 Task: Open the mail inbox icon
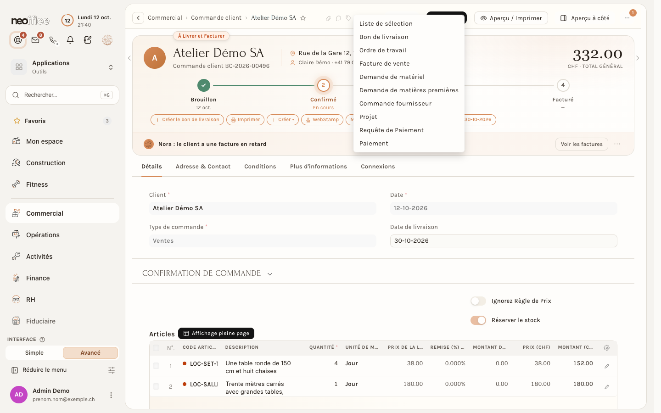coord(35,40)
